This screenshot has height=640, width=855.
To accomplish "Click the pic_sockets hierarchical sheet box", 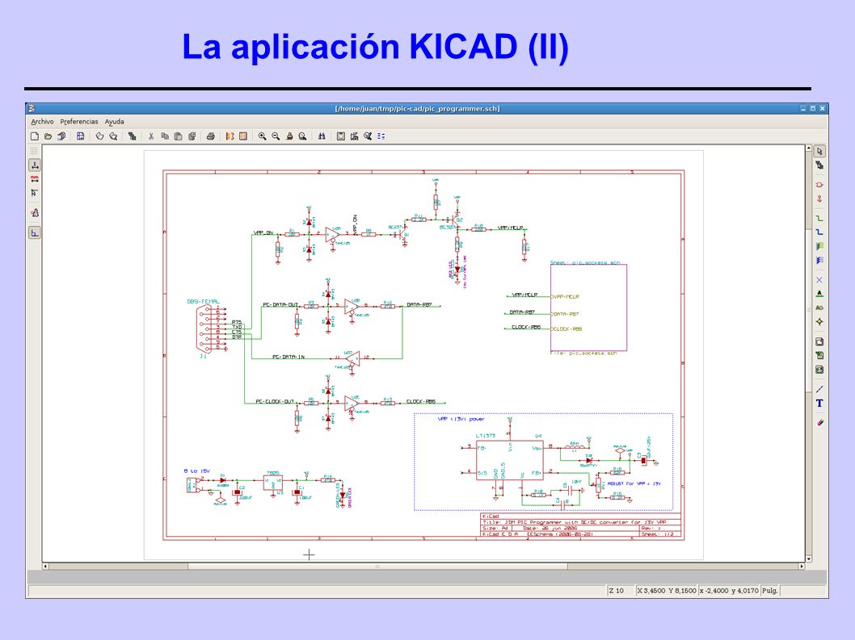I will 588,307.
